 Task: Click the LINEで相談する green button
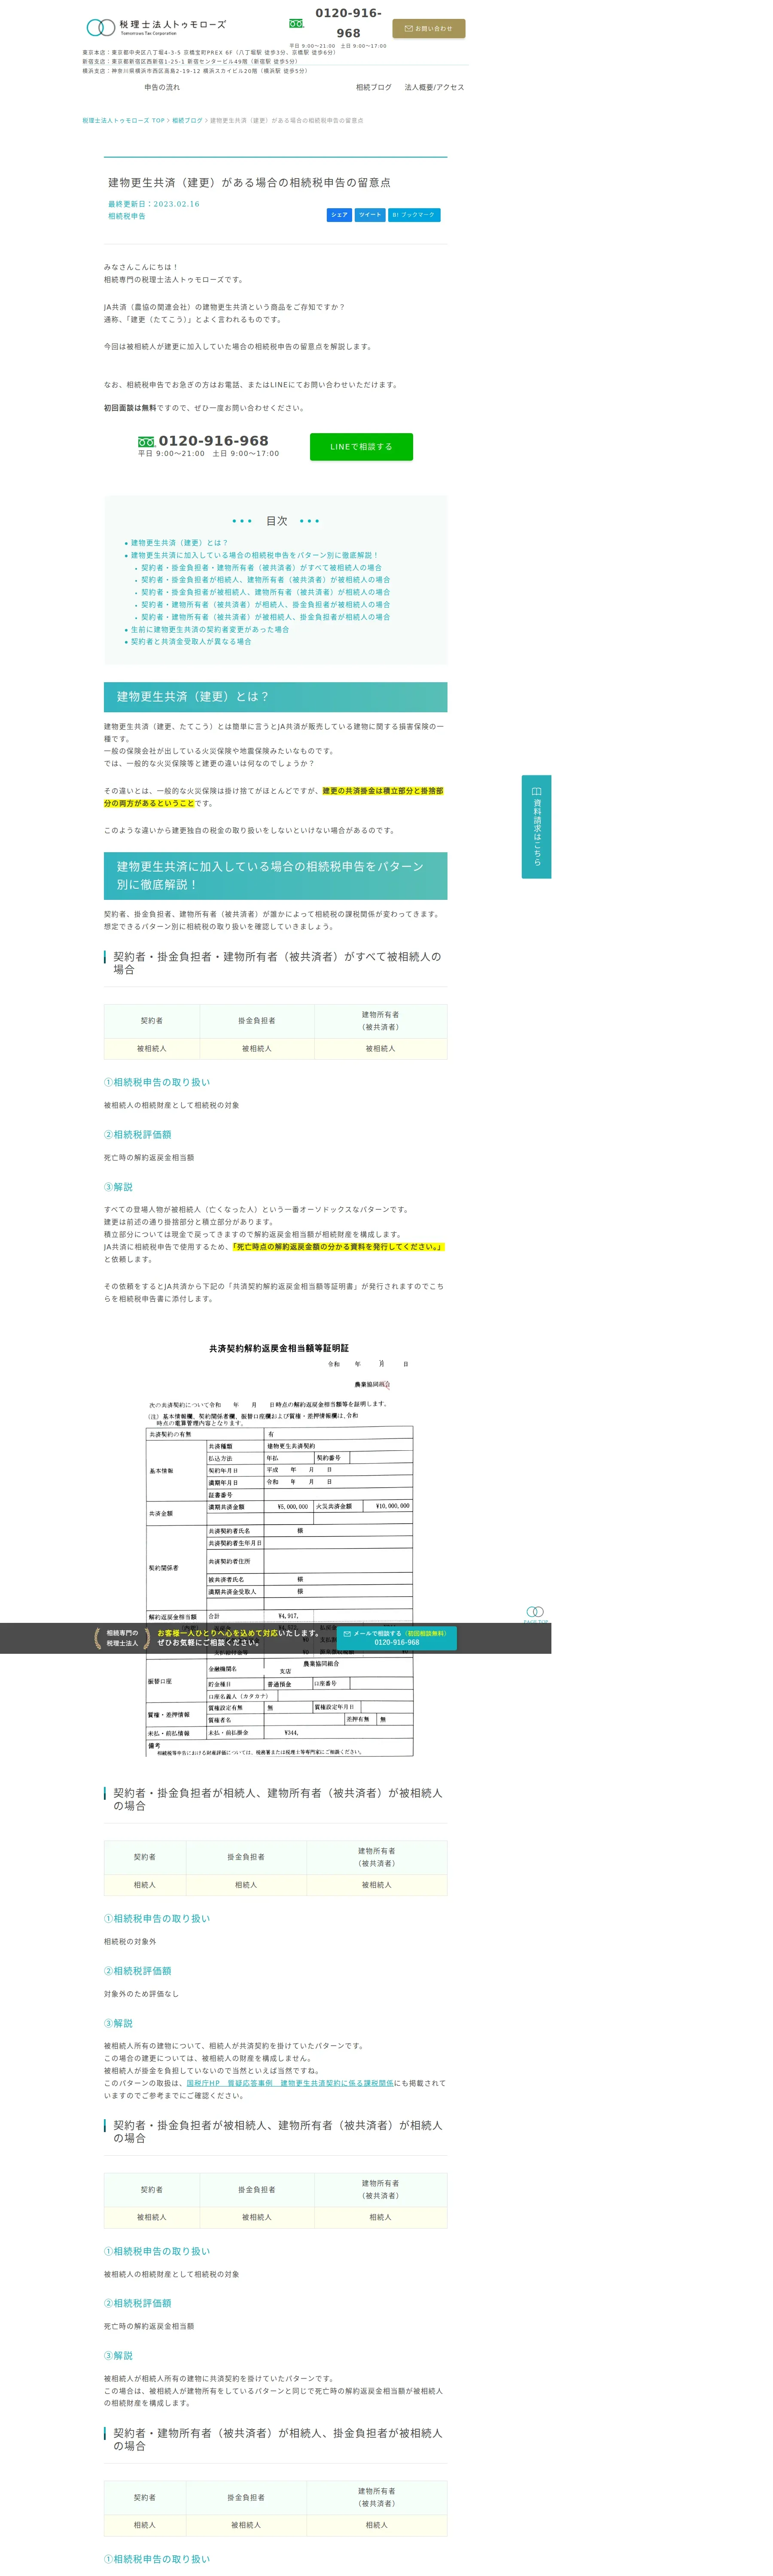click(361, 446)
